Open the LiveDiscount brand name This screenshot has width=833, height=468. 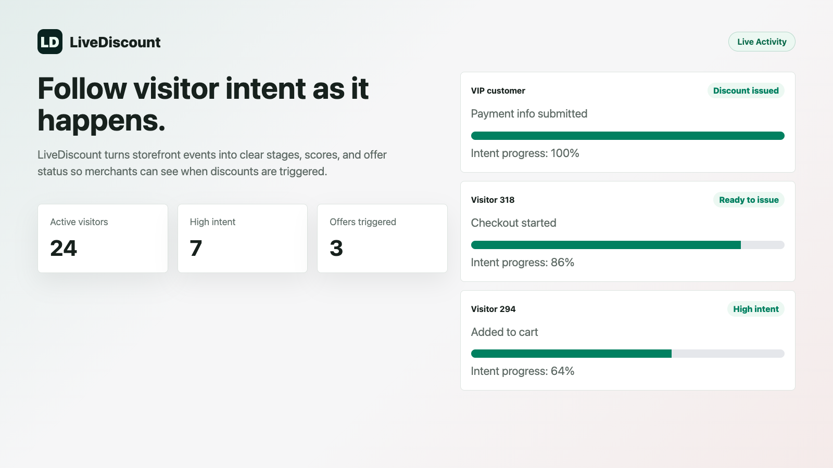[x=115, y=42]
